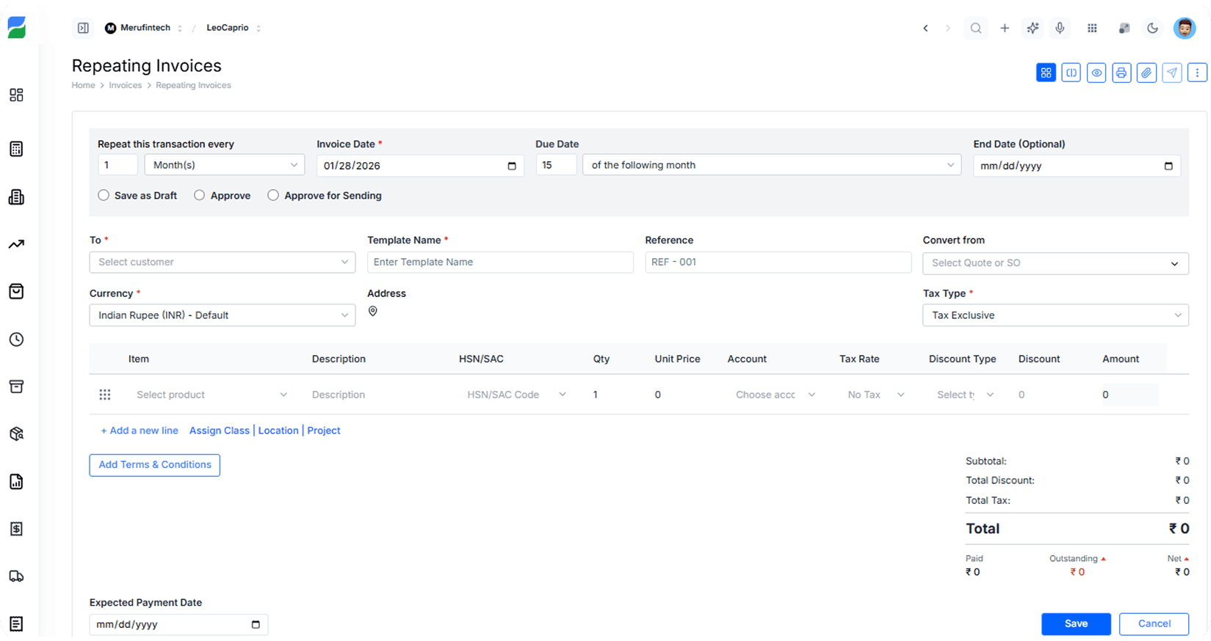Toggle dark mode moon icon
This screenshot has width=1211, height=641.
click(1152, 28)
